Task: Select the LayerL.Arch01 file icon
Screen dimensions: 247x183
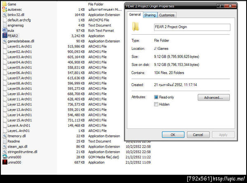Action: (x=5, y=131)
